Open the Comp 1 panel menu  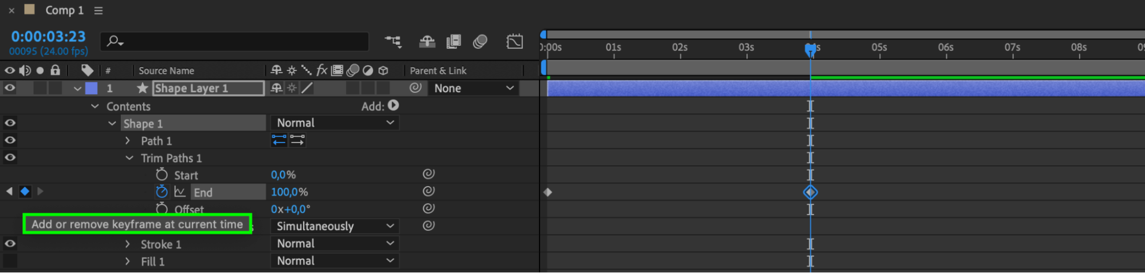point(99,10)
